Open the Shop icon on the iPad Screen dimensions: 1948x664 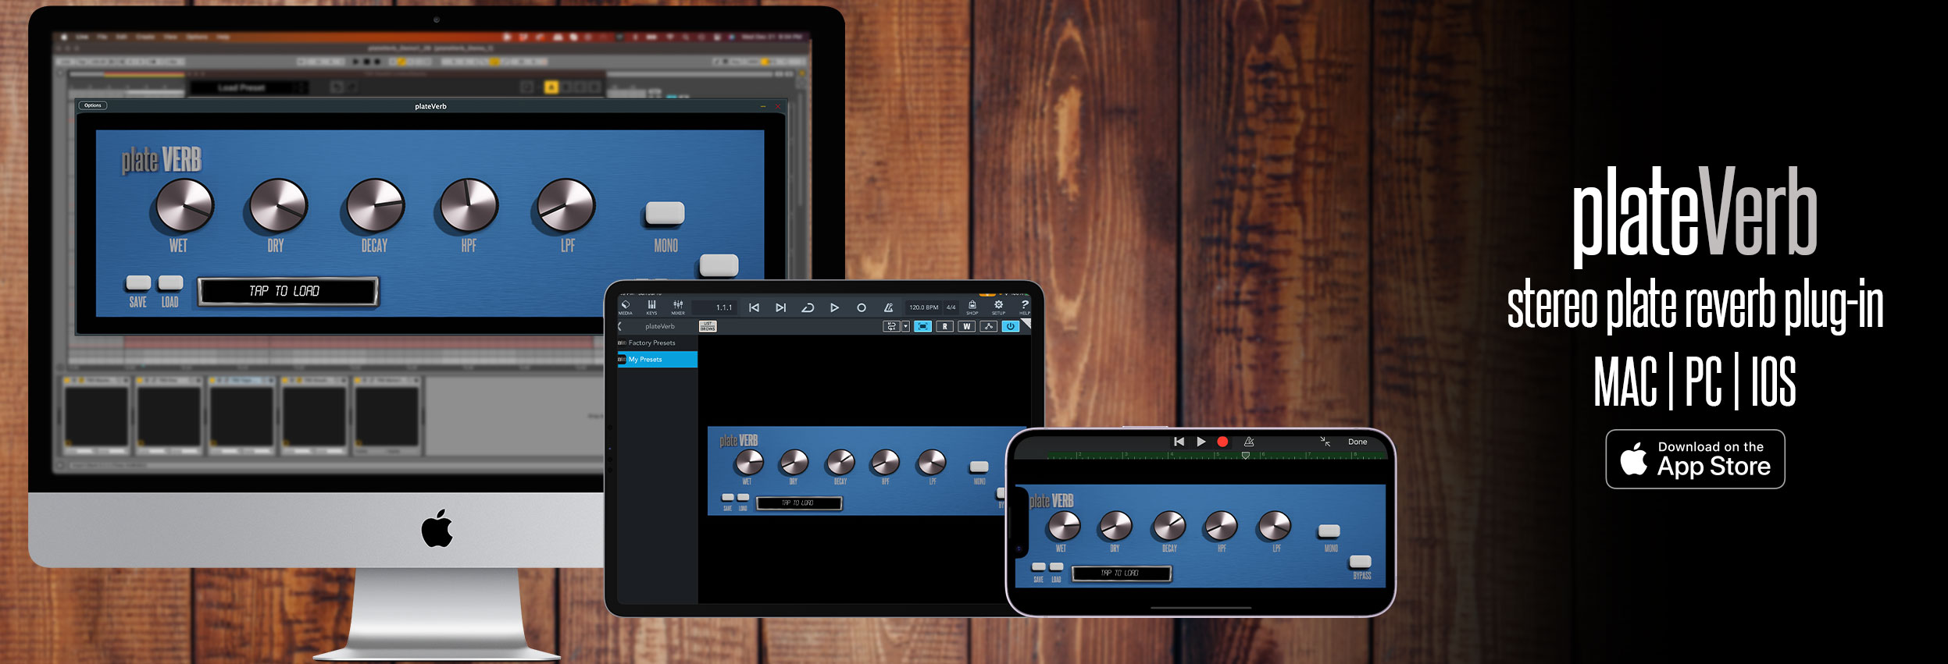point(972,307)
